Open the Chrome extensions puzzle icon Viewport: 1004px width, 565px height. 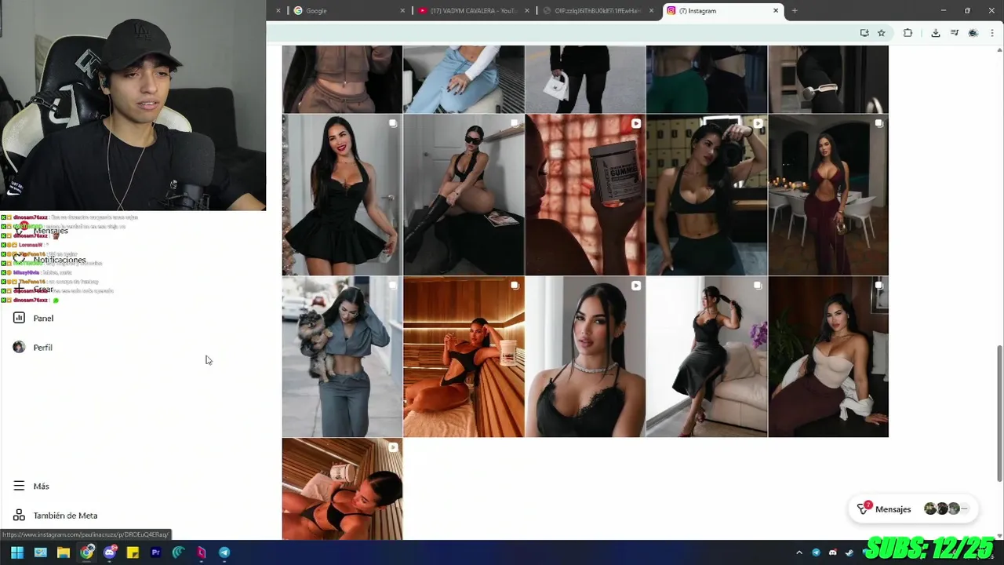(x=908, y=33)
